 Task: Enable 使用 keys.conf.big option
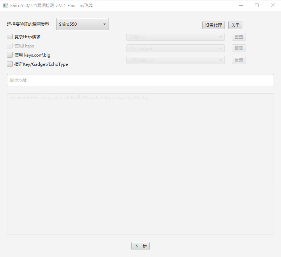10,55
